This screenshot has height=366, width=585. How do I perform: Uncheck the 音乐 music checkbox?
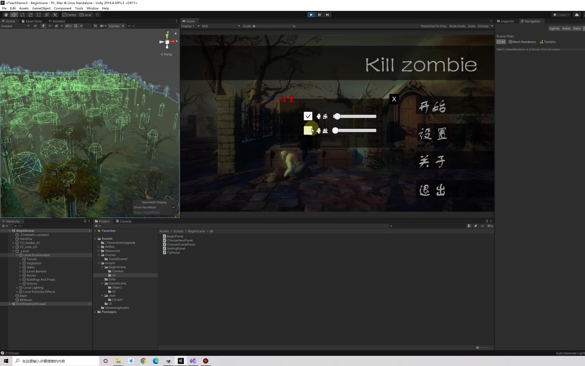click(308, 116)
